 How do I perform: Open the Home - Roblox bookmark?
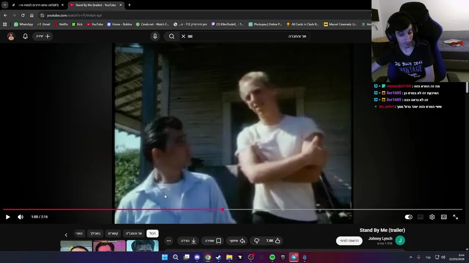(119, 24)
